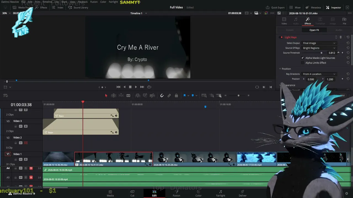Stop playback
The height and width of the screenshot is (198, 353).
130,87
